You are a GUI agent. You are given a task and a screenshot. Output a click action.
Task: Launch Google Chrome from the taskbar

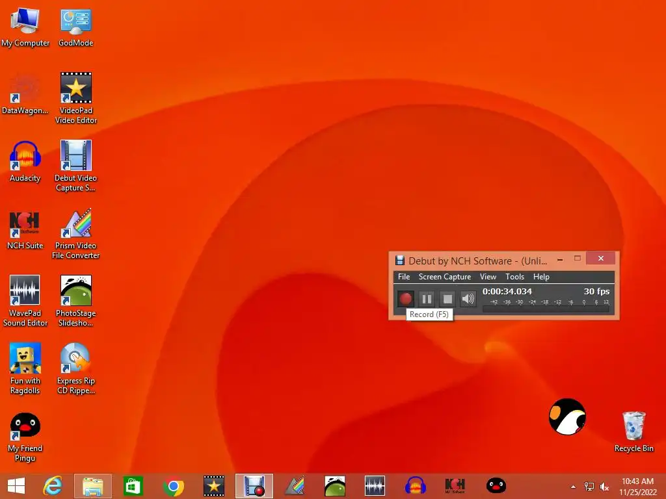173,486
